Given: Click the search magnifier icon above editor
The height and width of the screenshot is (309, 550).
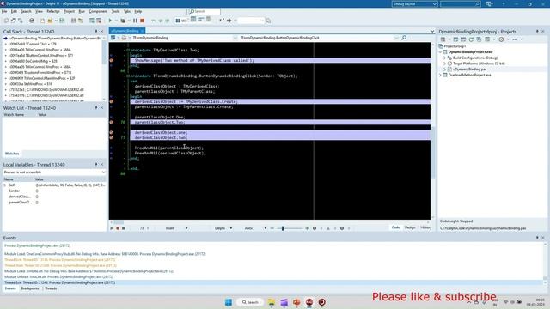Looking at the screenshot, I should click(x=404, y=38).
